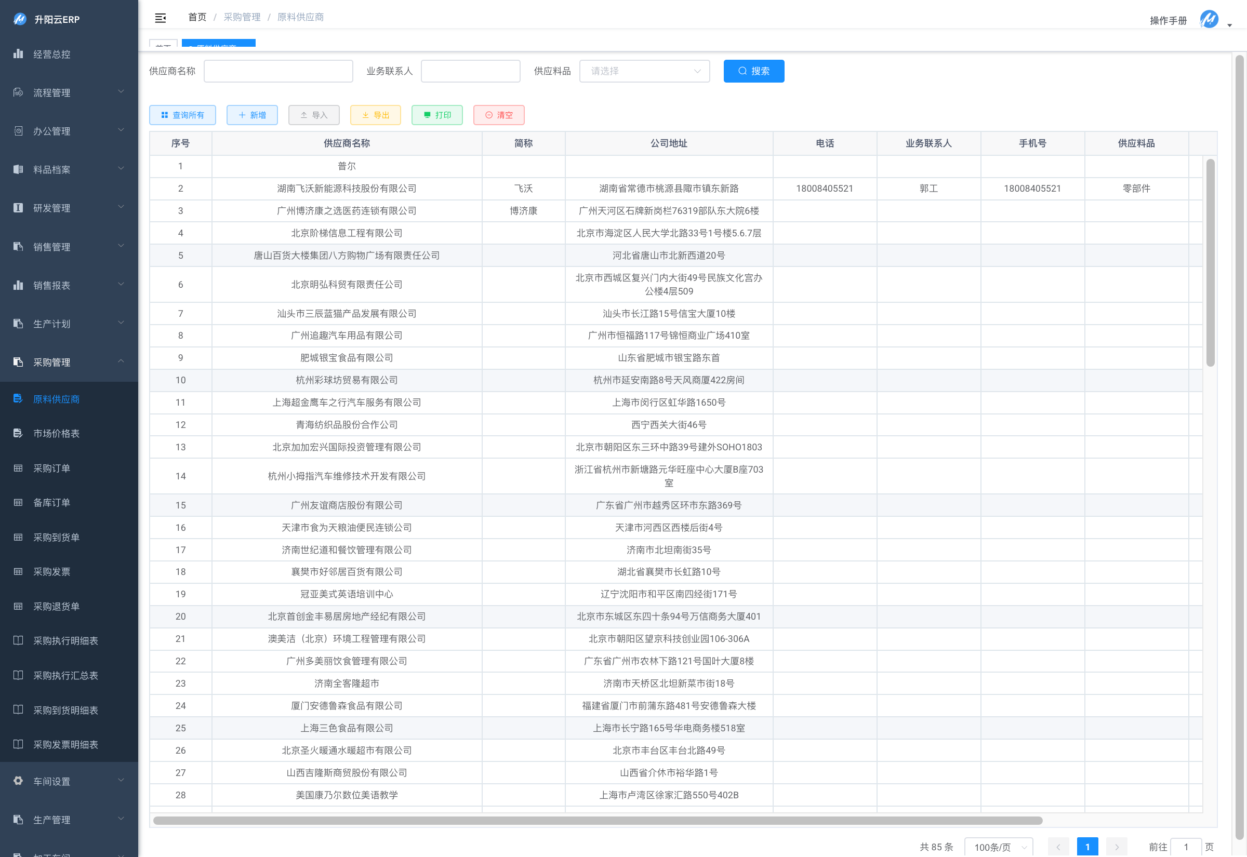Screen dimensions: 1247x857
Task: Open user avatar menu at top right
Action: (1209, 19)
